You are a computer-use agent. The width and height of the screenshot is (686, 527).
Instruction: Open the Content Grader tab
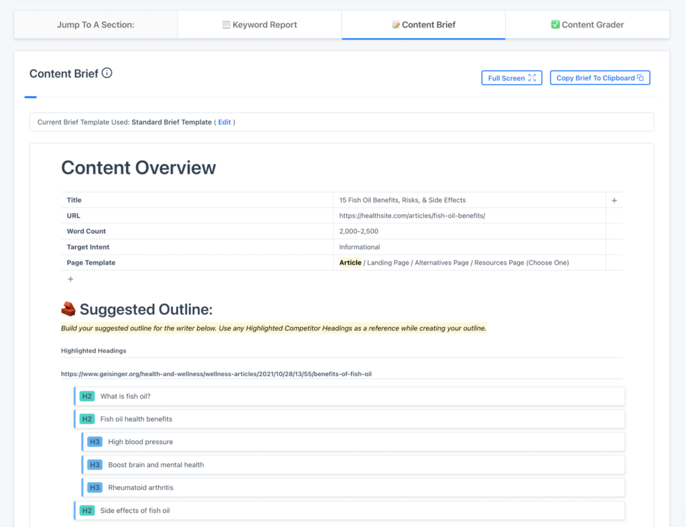[588, 25]
